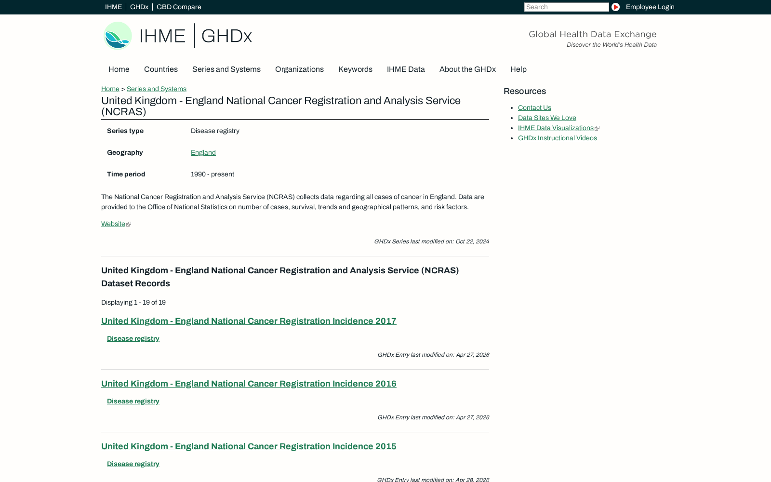Viewport: 771px width, 482px height.
Task: Click the 'Series type' label
Action: coord(125,131)
